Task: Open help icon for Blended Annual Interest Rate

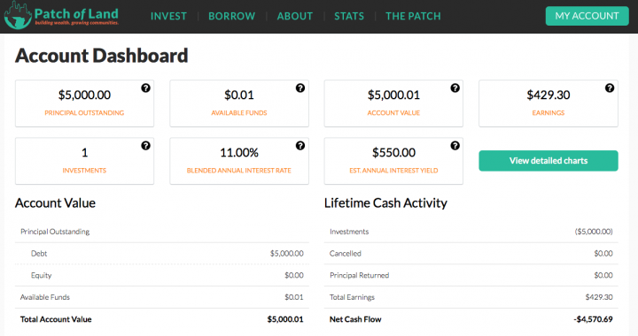Action: [300, 146]
